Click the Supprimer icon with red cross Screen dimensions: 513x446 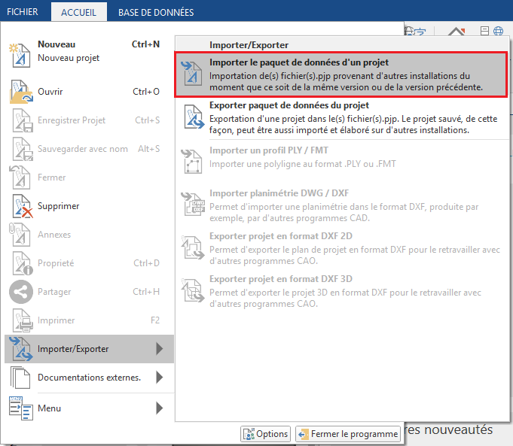click(22, 206)
